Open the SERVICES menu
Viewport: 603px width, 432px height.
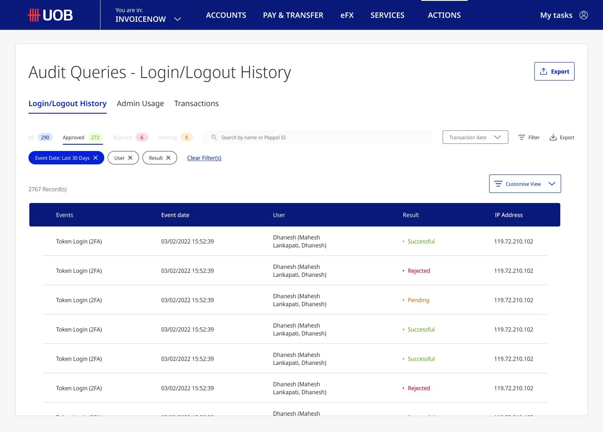coord(387,15)
